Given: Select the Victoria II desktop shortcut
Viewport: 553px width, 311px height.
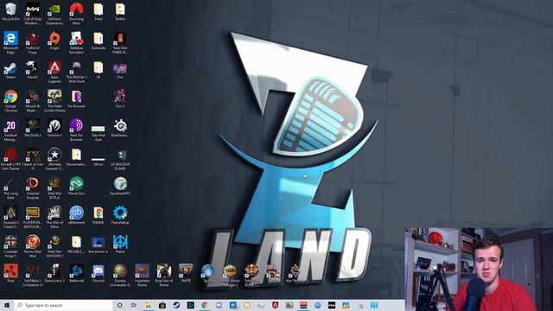Looking at the screenshot, I should point(54,129).
